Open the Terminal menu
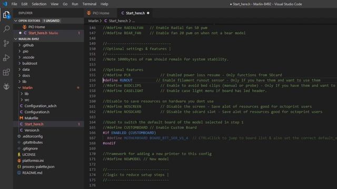 [x=89, y=4]
